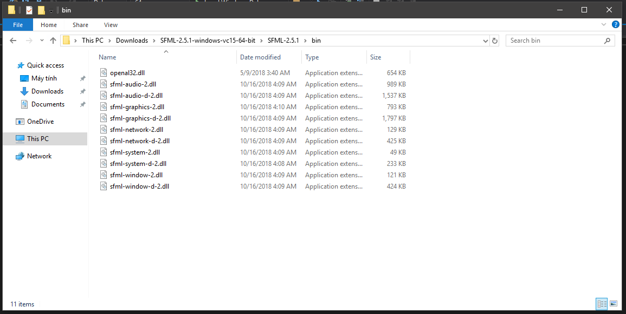Select Quick access in navigation pane
This screenshot has height=314, width=626.
[45, 65]
